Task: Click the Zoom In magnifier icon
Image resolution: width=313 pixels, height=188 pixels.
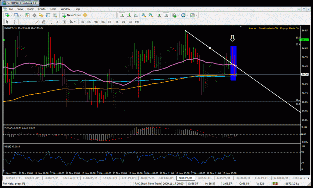Action: point(144,15)
